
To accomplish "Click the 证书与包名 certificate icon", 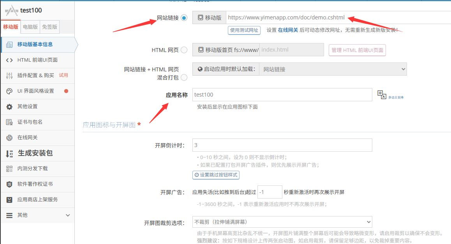I will (x=9, y=122).
